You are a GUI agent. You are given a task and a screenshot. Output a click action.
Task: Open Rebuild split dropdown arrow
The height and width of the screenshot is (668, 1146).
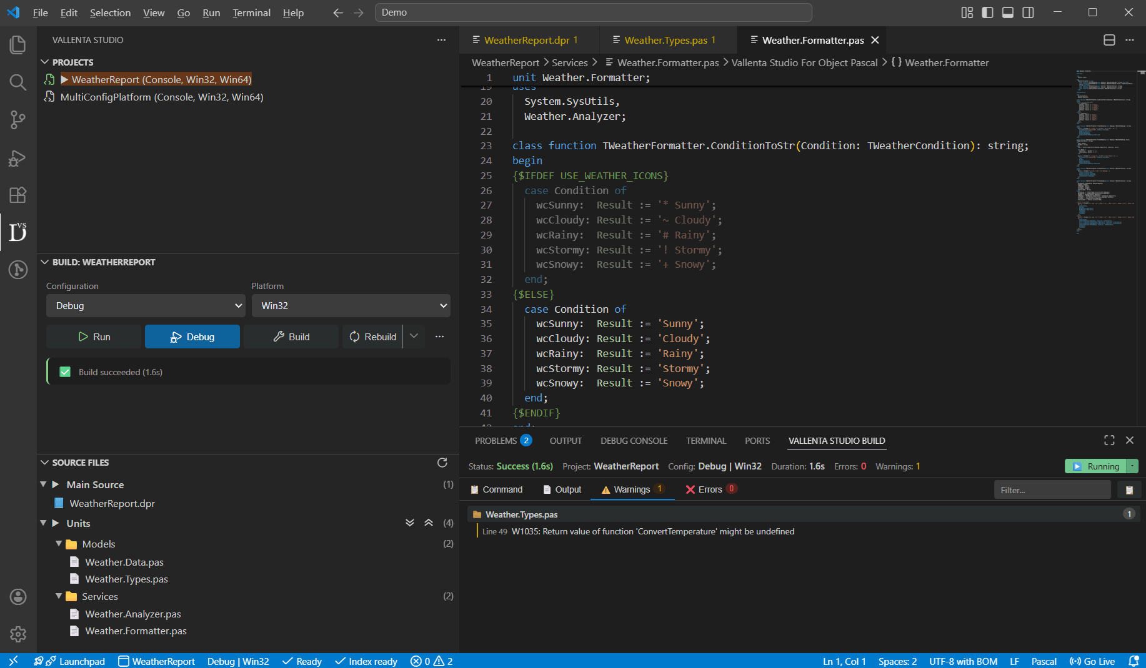pos(414,336)
